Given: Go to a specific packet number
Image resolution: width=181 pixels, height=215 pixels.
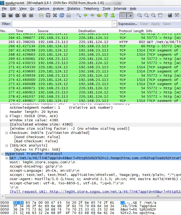Looking at the screenshot, I should [99, 15].
